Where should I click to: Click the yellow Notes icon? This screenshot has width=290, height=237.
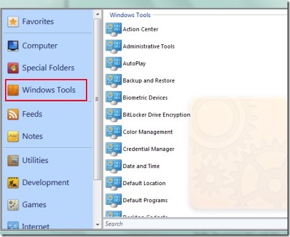pos(13,137)
